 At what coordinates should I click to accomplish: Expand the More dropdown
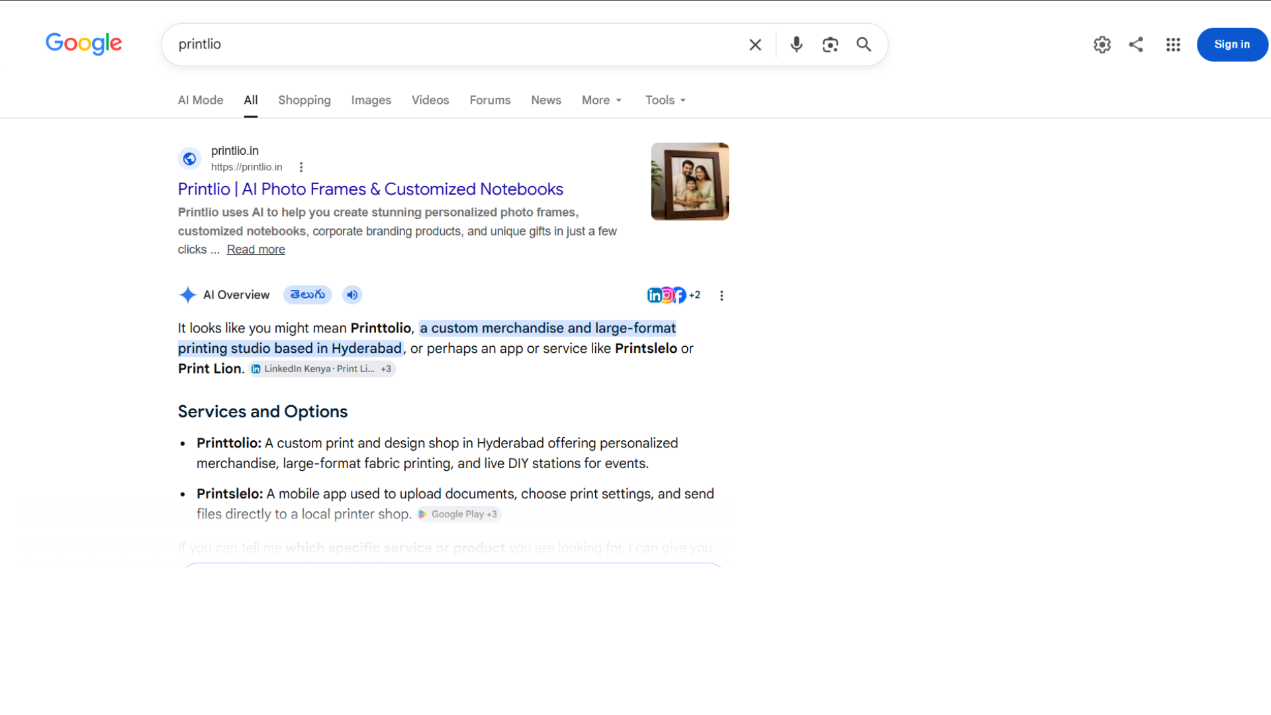tap(602, 100)
